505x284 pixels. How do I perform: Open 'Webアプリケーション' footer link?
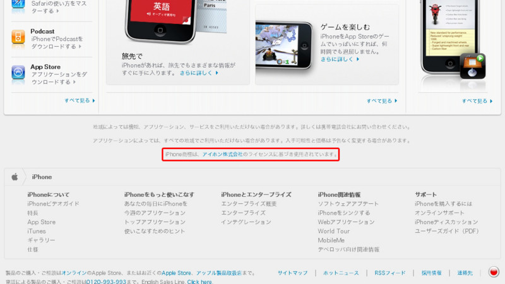(346, 222)
